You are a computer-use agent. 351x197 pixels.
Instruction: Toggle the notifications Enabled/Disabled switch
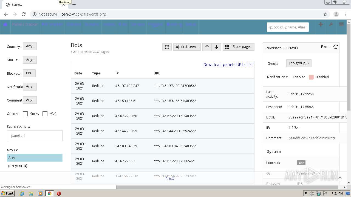click(311, 77)
